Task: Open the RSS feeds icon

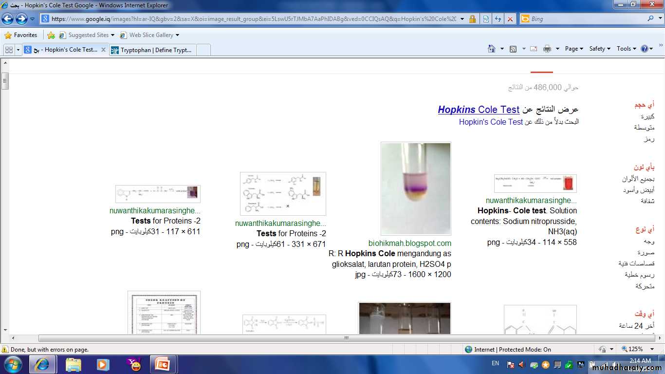Action: tap(513, 49)
